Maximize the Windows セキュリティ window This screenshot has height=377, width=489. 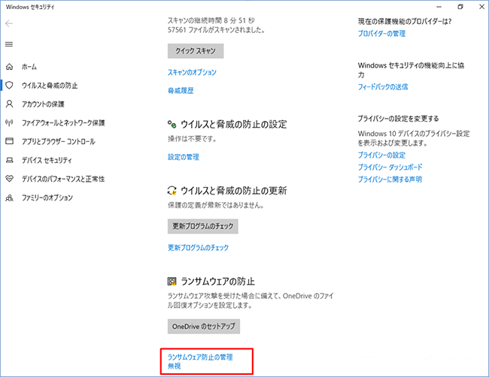click(x=460, y=7)
